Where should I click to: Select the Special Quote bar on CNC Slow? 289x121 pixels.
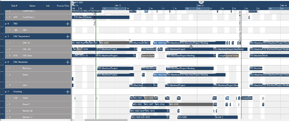(x=148, y=56)
